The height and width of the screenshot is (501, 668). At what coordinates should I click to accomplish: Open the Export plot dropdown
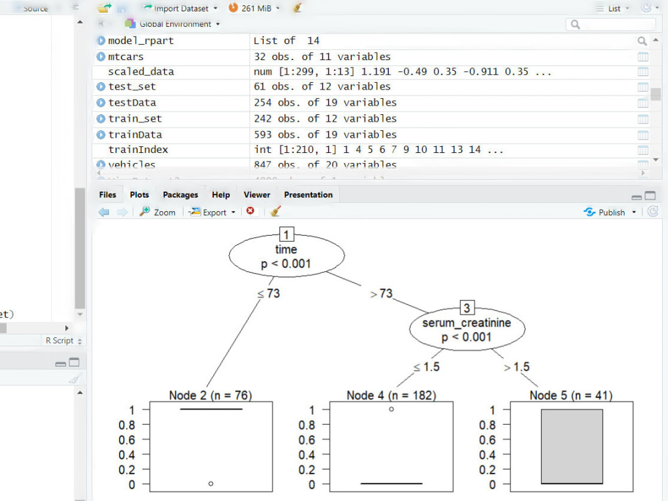coord(212,212)
